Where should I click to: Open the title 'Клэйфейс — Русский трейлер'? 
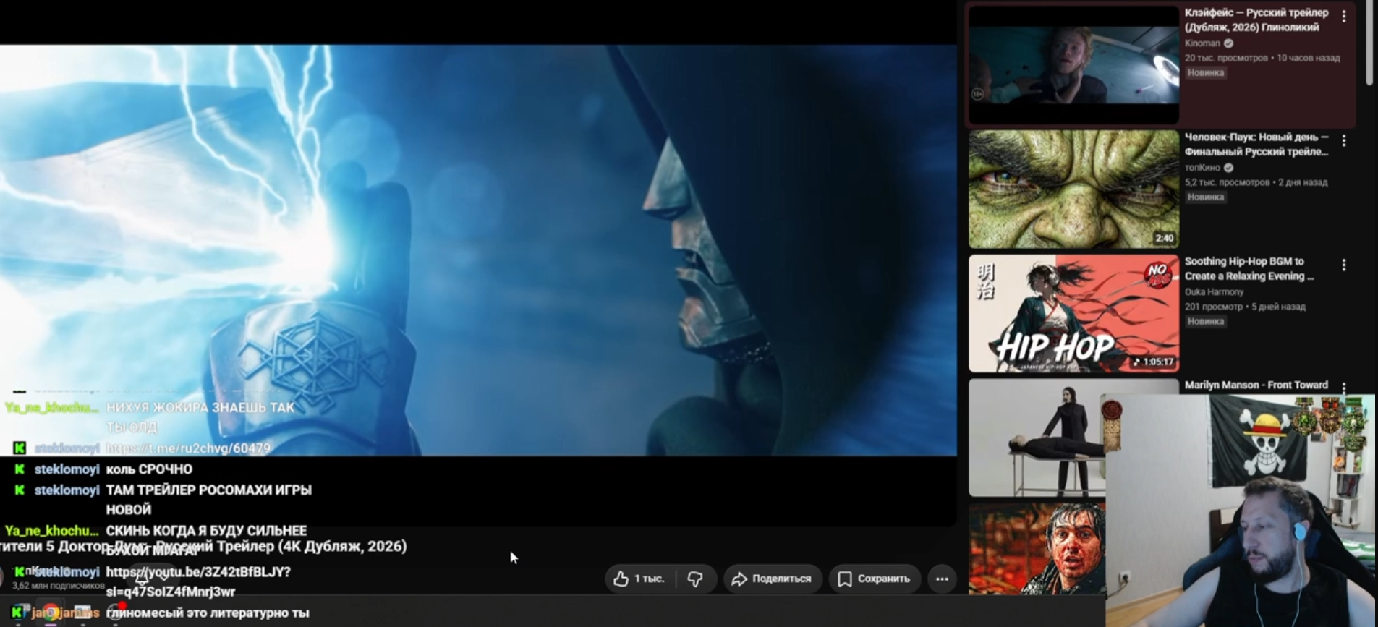[x=1256, y=20]
